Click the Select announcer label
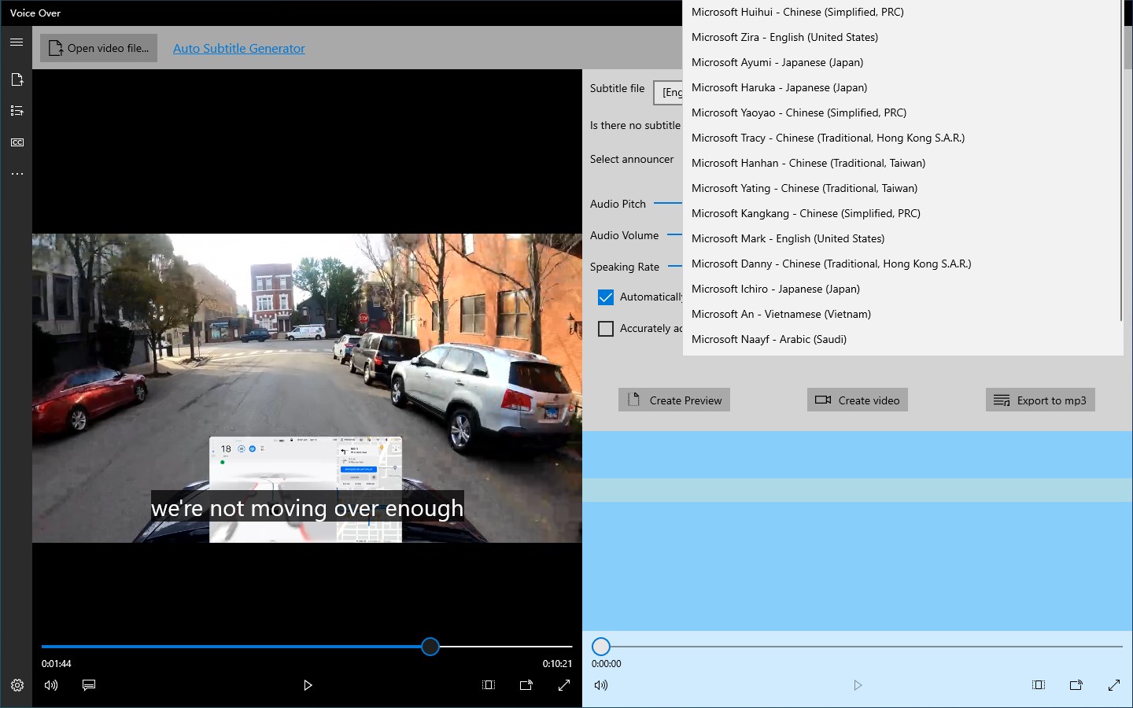This screenshot has width=1133, height=708. tap(632, 159)
